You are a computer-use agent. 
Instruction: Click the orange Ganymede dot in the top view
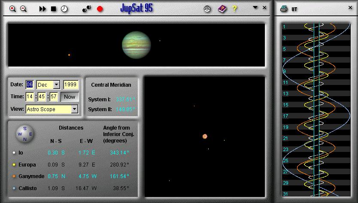coord(69,55)
